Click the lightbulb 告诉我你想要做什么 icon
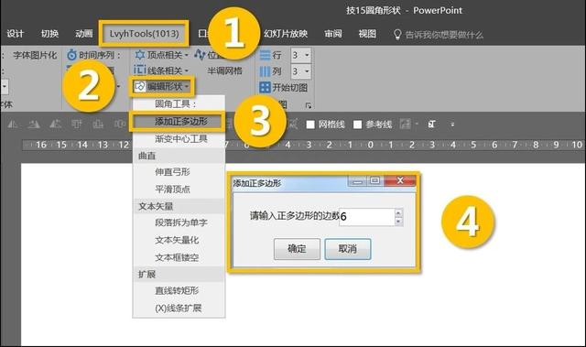This screenshot has width=586, height=347. click(x=397, y=35)
